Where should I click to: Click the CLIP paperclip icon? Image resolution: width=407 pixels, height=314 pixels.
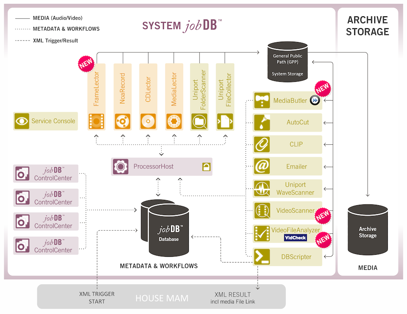[x=262, y=144]
